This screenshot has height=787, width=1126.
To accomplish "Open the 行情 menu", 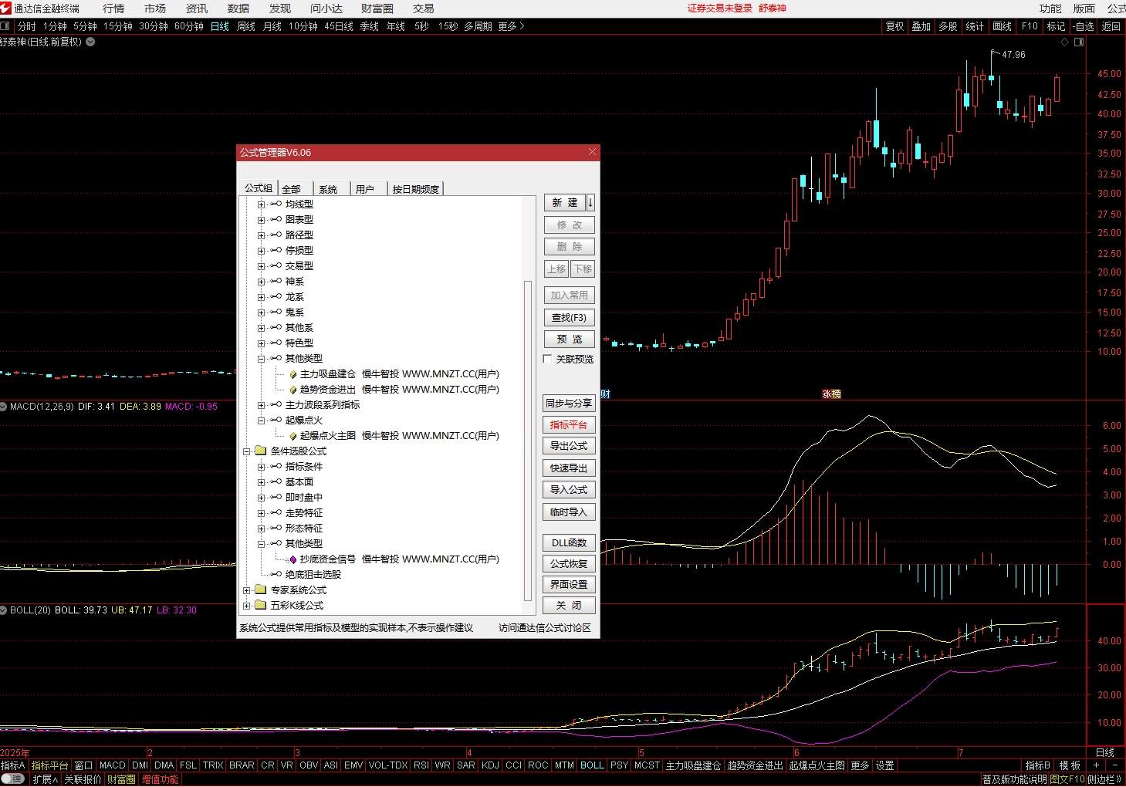I will (x=113, y=8).
